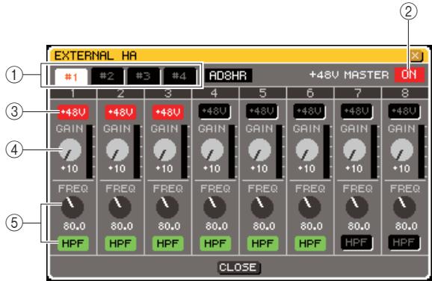Click channel number 4 header
432x281 pixels.
215,93
